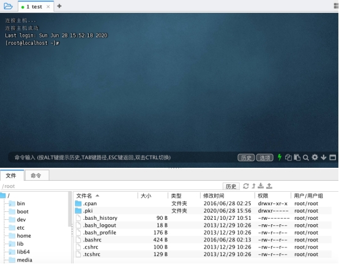Image resolution: width=339 pixels, height=264 pixels.
Task: Select the .bash_profile file
Action: coord(203,233)
